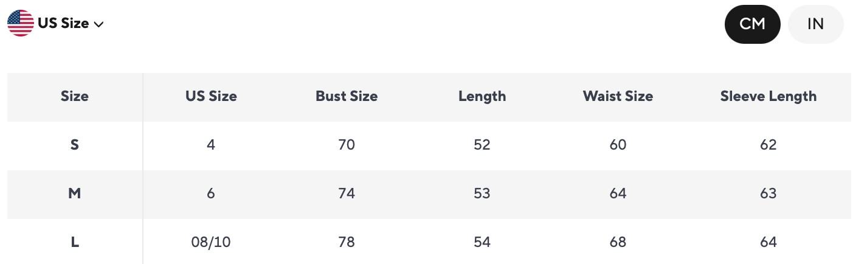Screen dimensions: 867x264
Task: Select the Size column header
Action: 75,96
